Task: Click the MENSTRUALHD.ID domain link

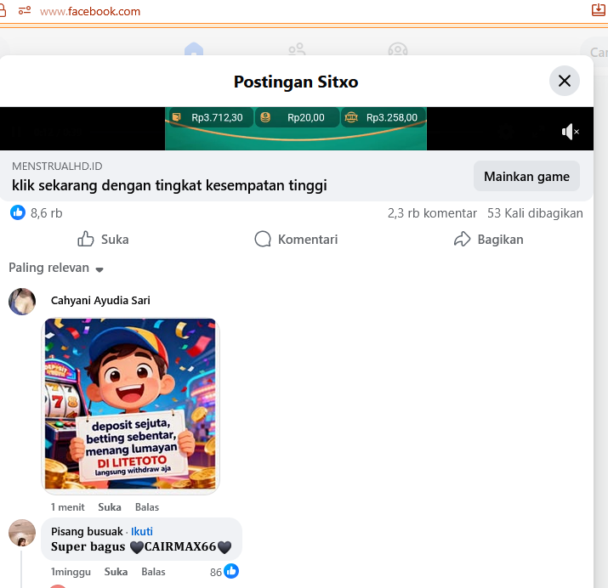Action: click(57, 167)
